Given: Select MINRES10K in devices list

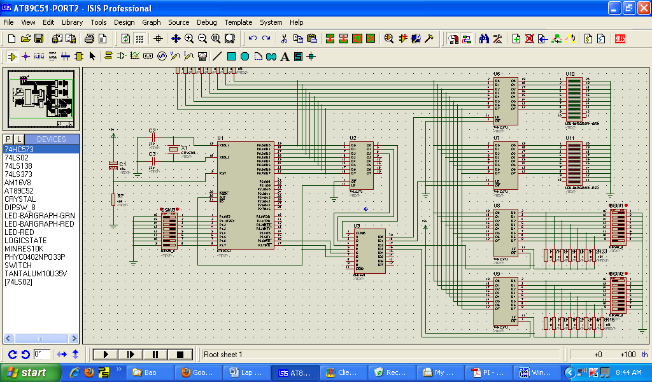Looking at the screenshot, I should [41, 249].
